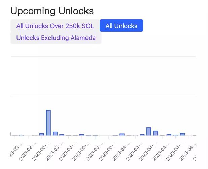Show Unlocks Excluding Alameda
The image size is (208, 169).
click(x=56, y=38)
